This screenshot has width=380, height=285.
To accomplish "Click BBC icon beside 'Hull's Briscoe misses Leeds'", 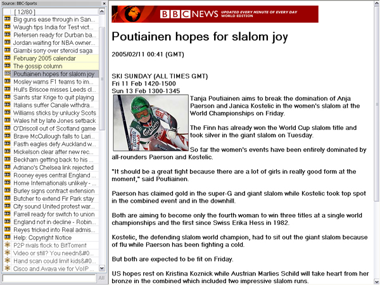I will (x=7, y=89).
